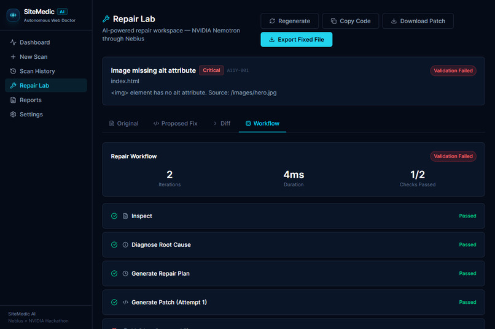
Task: Click the Iterations count 2
Action: (x=170, y=175)
